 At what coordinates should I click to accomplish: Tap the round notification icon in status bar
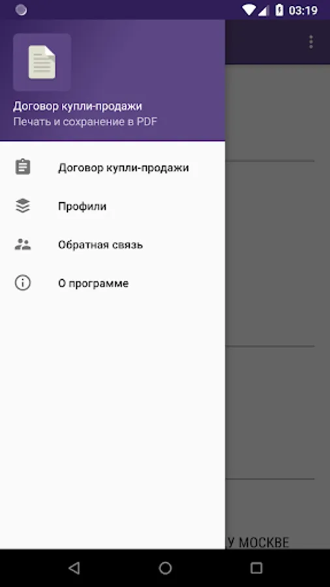pos(21,10)
